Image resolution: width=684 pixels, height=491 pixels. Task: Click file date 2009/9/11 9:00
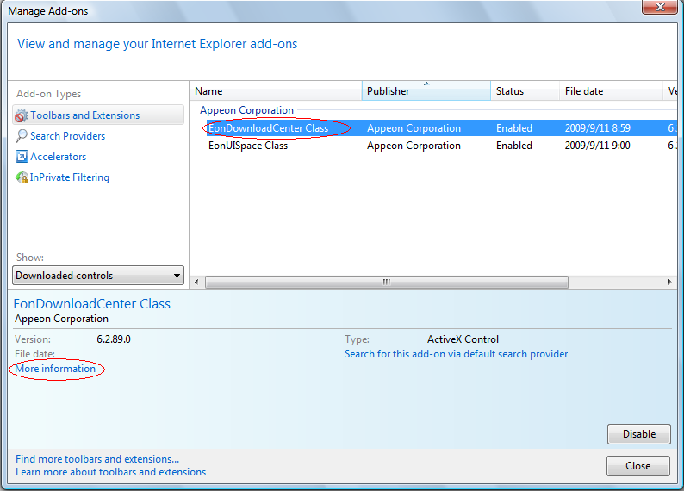click(x=597, y=146)
